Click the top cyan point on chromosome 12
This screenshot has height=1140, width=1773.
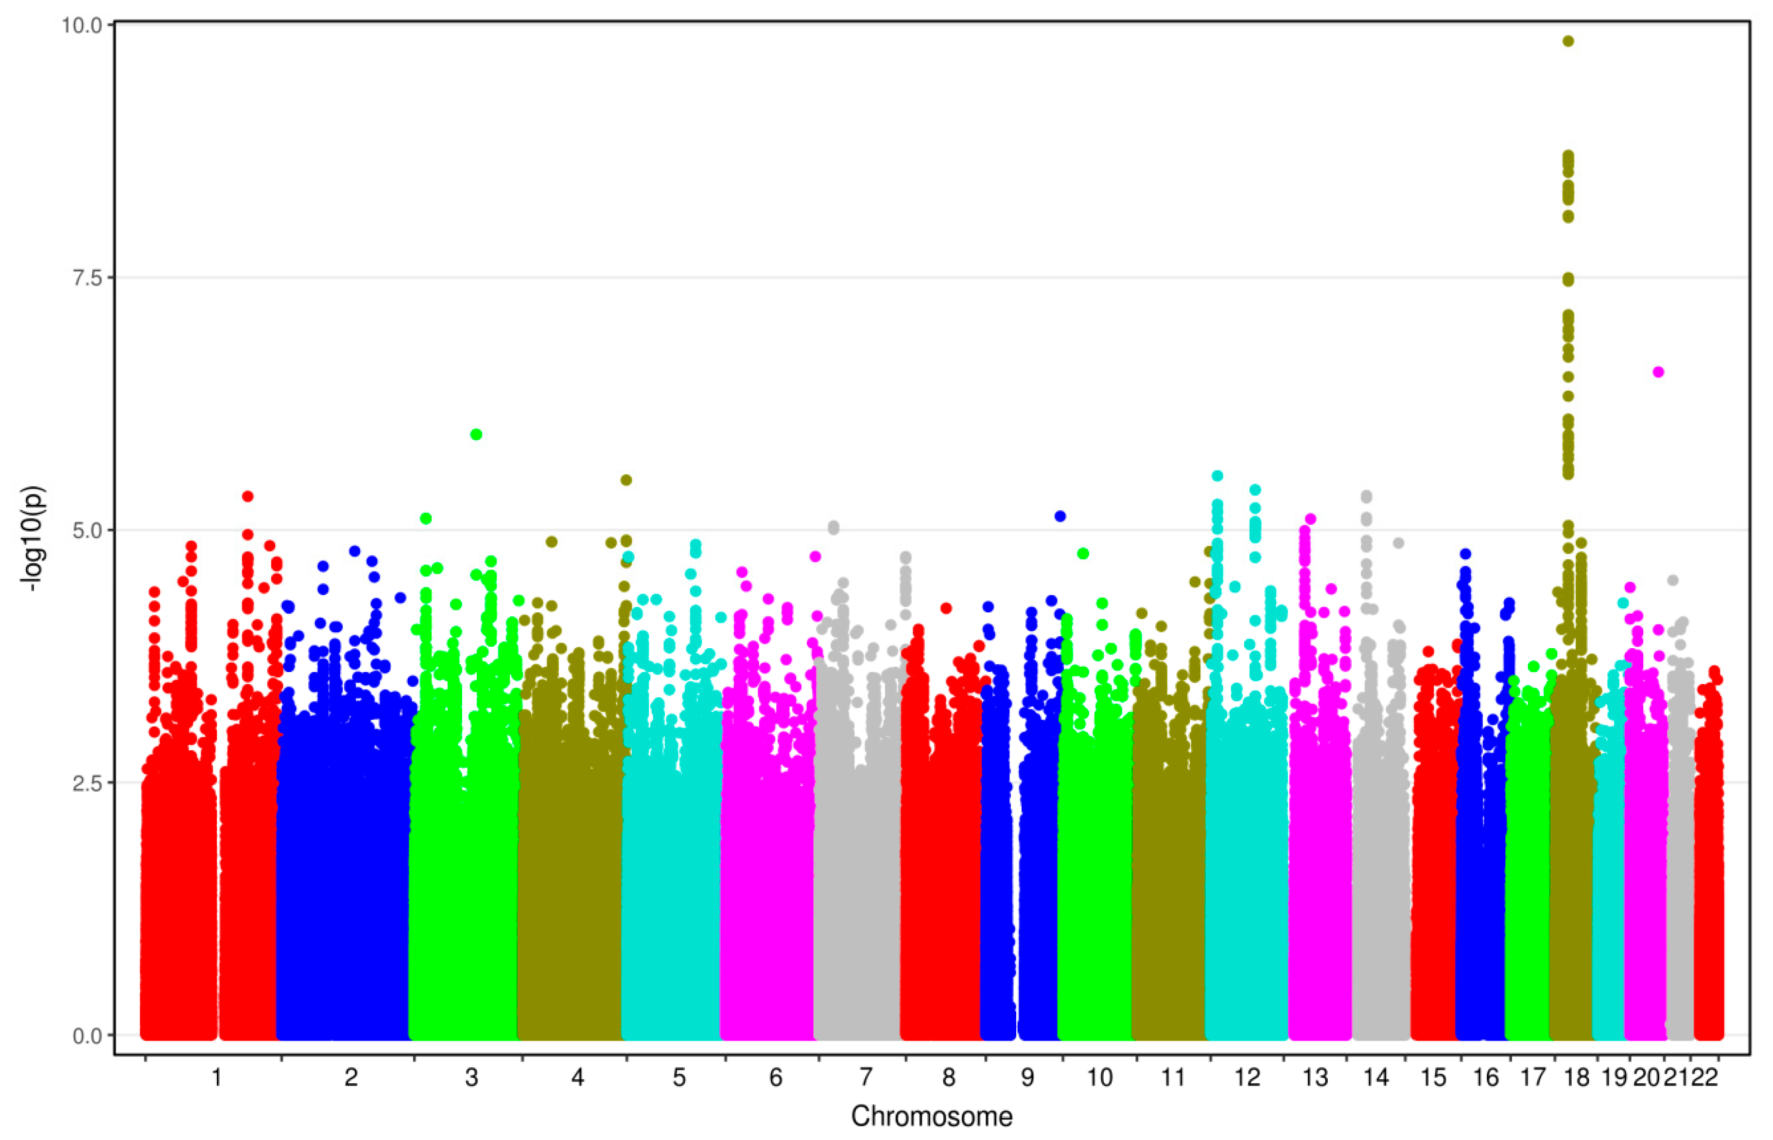click(x=1217, y=476)
